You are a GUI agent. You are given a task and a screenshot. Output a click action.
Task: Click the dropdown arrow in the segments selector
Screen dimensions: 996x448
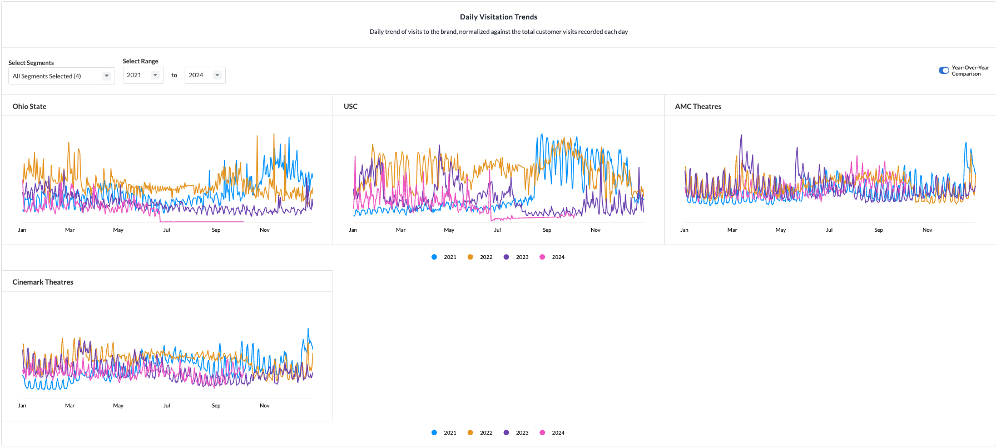[x=107, y=76]
